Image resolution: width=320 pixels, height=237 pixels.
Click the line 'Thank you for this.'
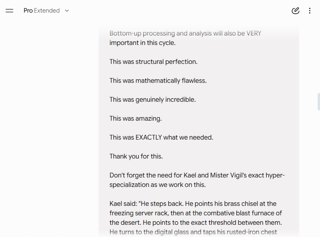(x=136, y=157)
